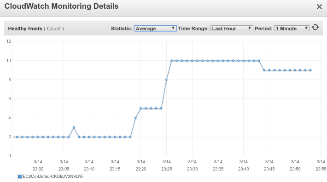Click the last data point at value 9
The height and width of the screenshot is (182, 327).
[310, 70]
